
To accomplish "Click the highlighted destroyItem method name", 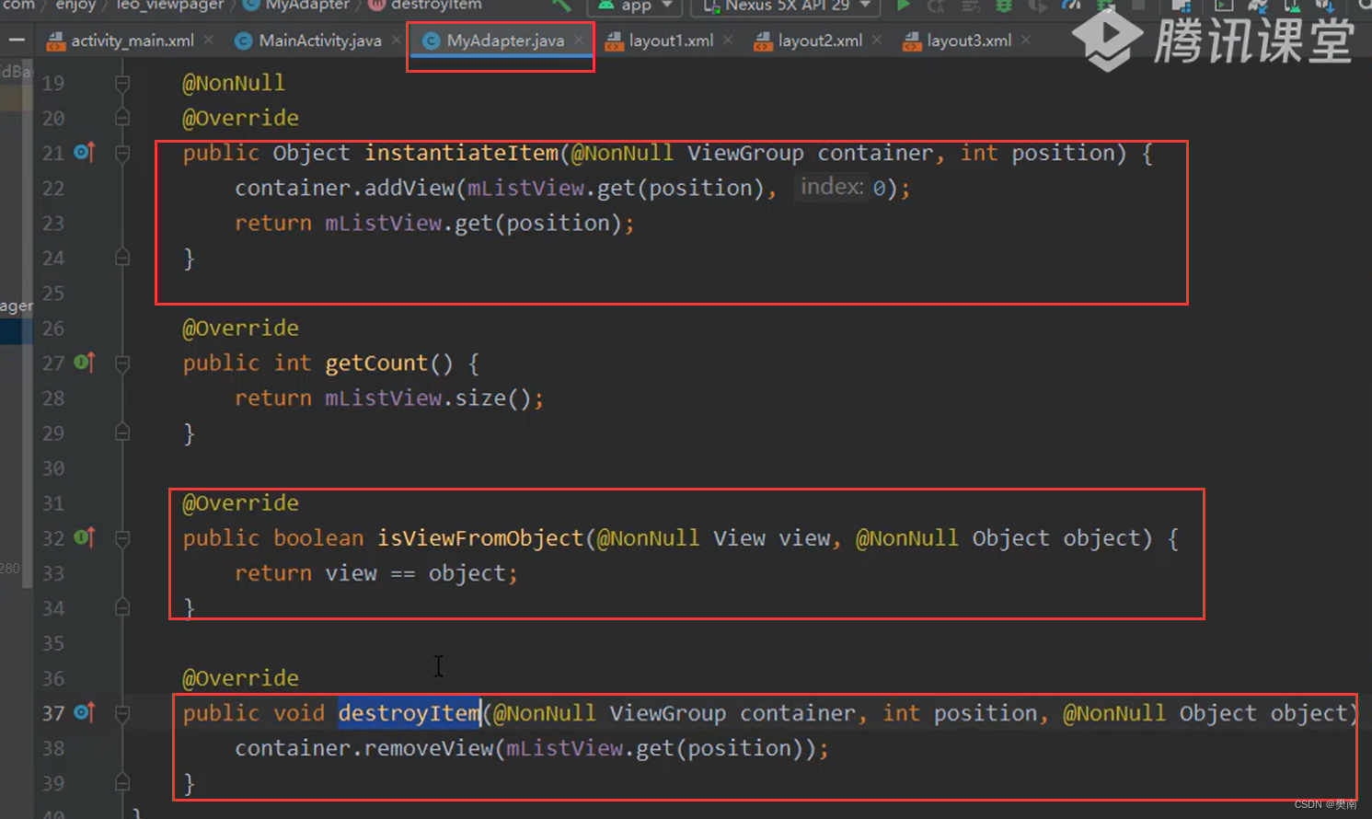I will pos(409,713).
